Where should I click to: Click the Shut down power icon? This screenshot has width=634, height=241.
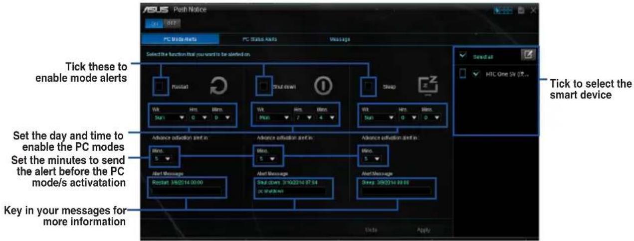click(323, 86)
